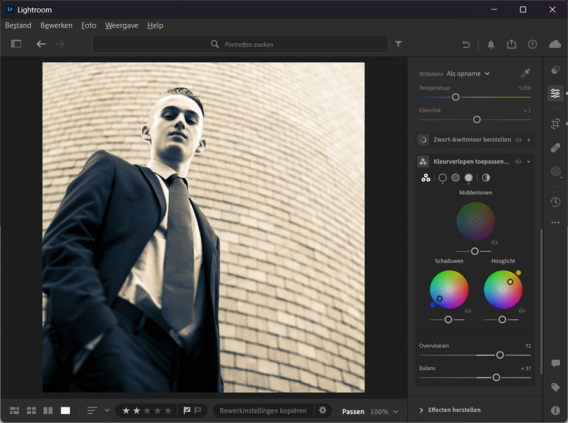Select highlights-only color wheel view
Viewport: 568px width, 423px height.
pyautogui.click(x=469, y=178)
